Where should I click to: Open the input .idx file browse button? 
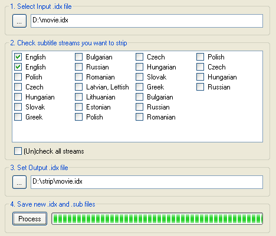[x=19, y=21]
